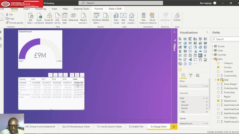Select the pie chart visual

[195, 47]
